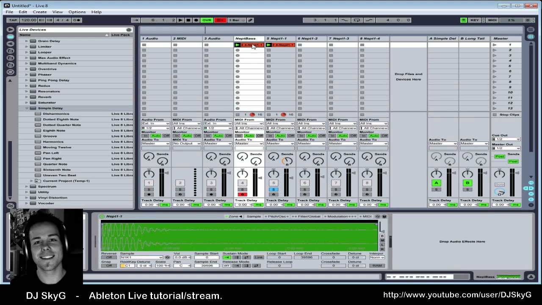Expand the Grain Delay device folder
This screenshot has height=305, width=542.
27,41
